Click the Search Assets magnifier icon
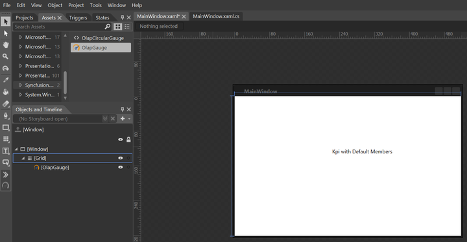 pos(108,27)
